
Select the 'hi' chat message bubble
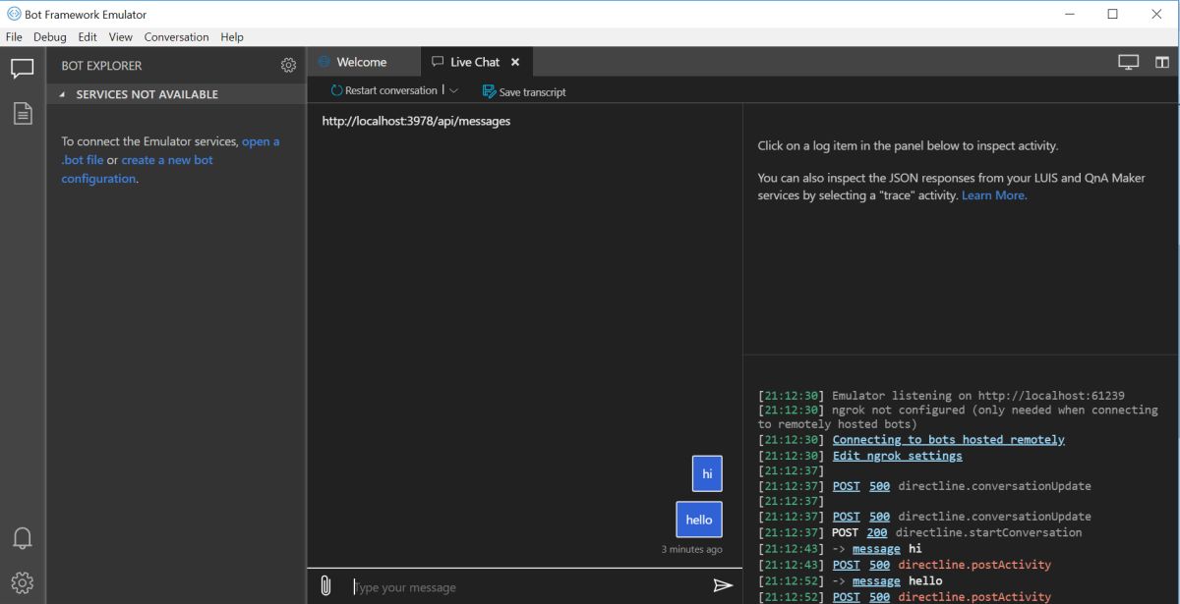[707, 473]
